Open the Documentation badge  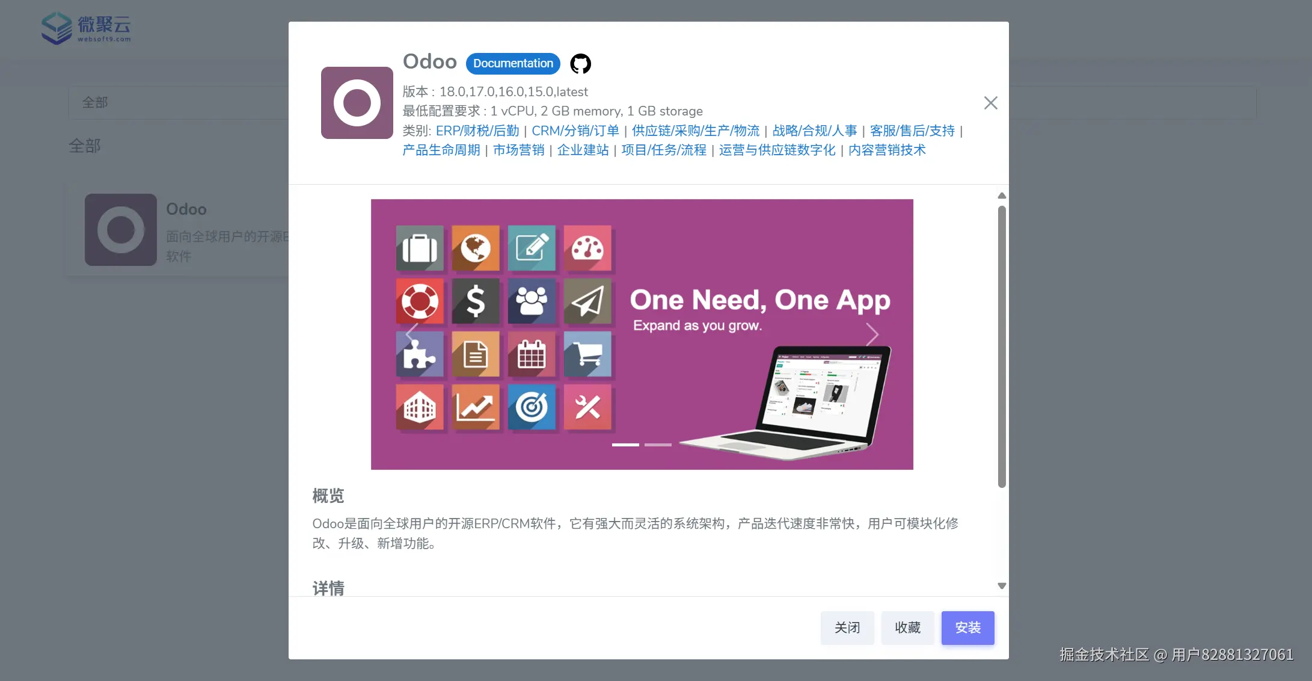[x=512, y=63]
